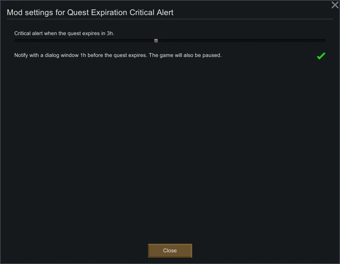This screenshot has height=264, width=340.
Task: Click "before the quest expires" in notify row
Action: point(117,55)
